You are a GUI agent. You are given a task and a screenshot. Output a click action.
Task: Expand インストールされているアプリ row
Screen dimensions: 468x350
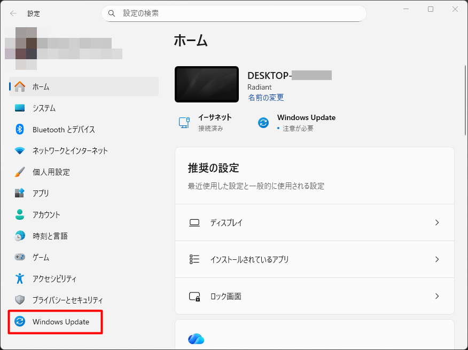(315, 259)
